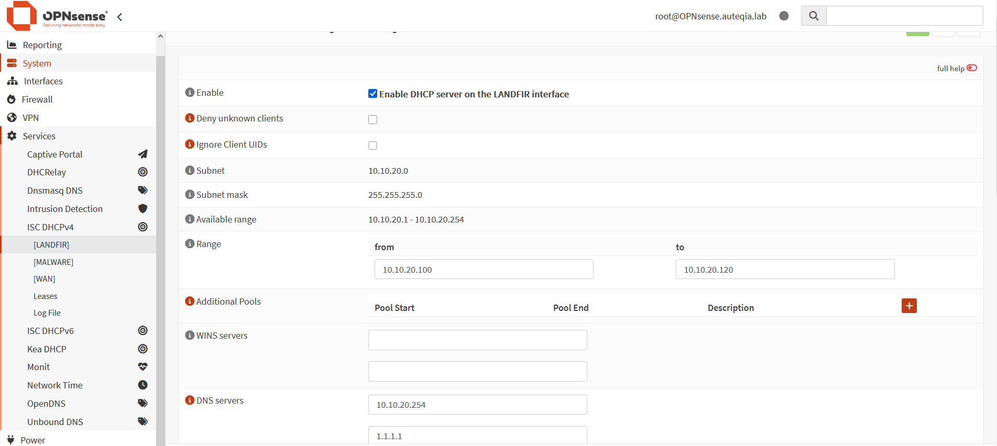
Task: Open the Log File link
Action: tap(47, 313)
